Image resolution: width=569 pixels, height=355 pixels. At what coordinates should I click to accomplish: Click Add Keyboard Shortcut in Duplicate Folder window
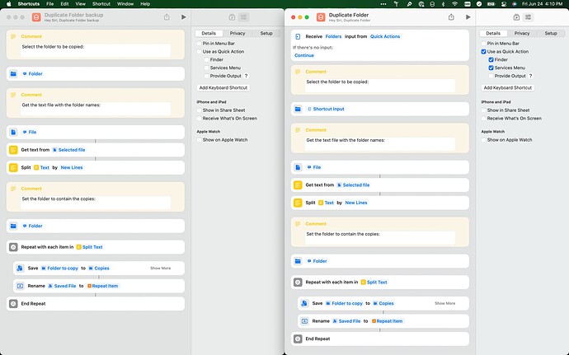click(508, 88)
